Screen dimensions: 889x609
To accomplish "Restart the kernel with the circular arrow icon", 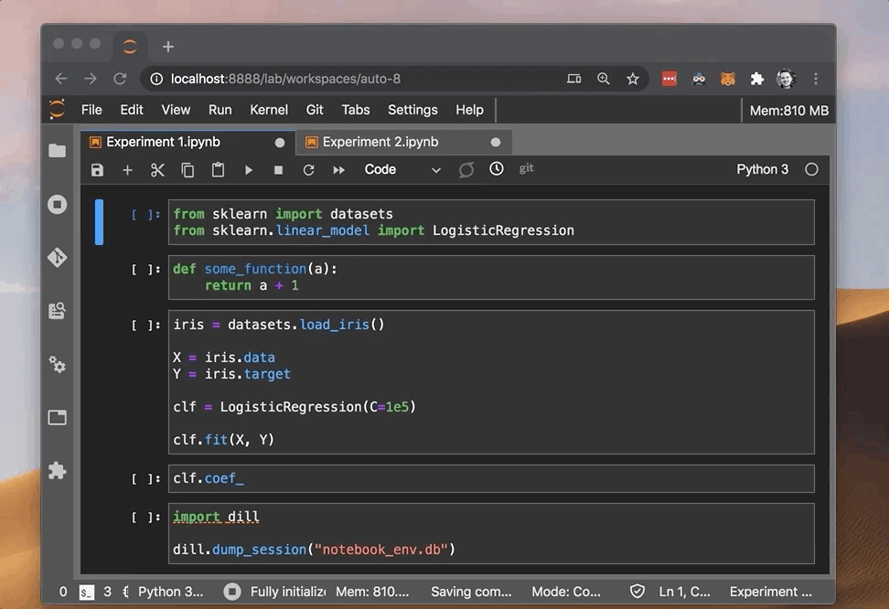I will [308, 170].
